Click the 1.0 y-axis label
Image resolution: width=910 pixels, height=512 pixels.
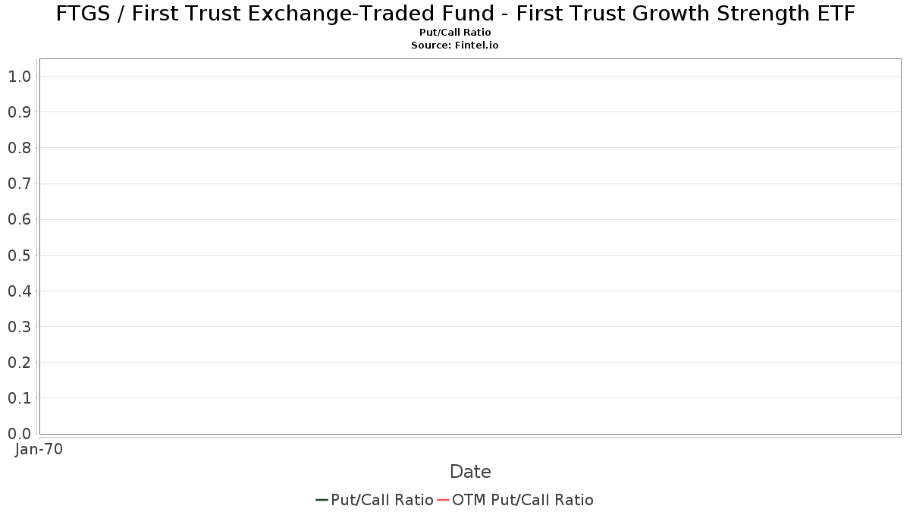pos(19,77)
